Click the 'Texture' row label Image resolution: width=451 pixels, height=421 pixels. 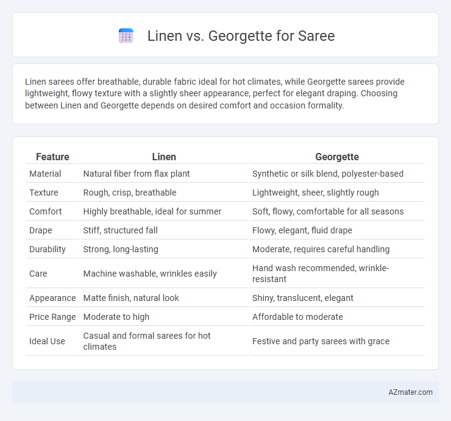pos(44,193)
